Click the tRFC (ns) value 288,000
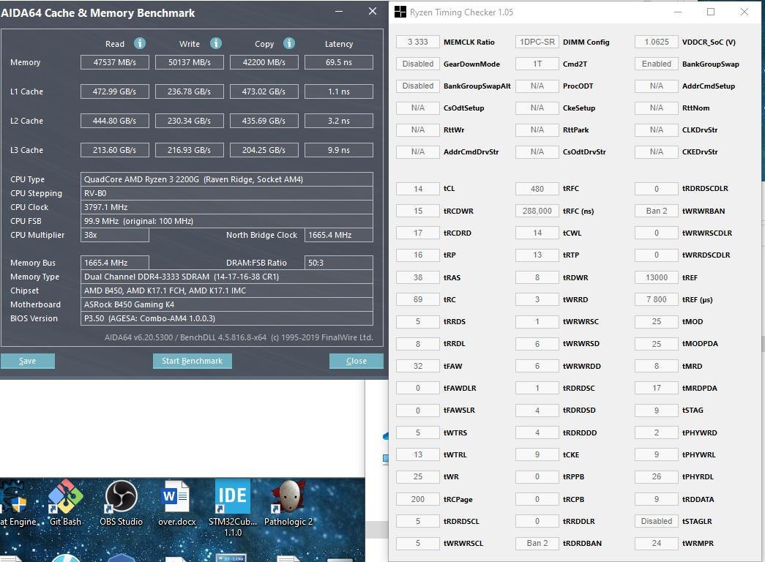 (537, 211)
